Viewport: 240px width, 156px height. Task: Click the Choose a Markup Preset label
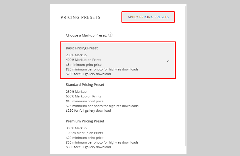click(x=86, y=35)
